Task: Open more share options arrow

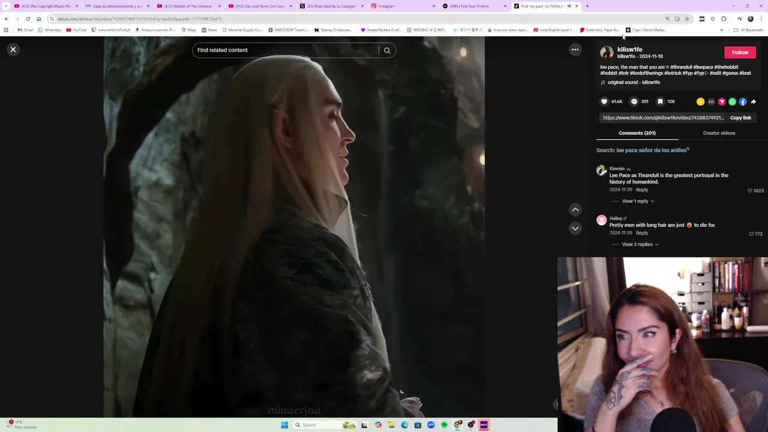Action: point(754,102)
